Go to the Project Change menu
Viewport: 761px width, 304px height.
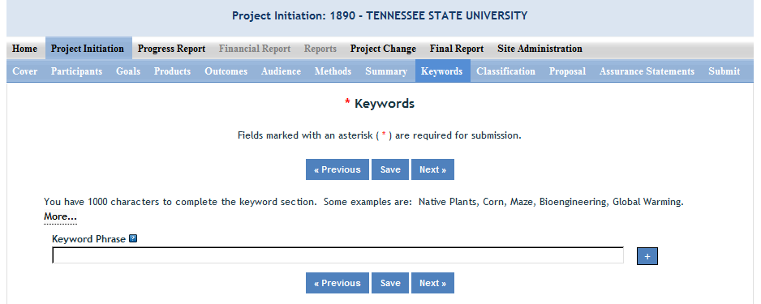tap(383, 49)
